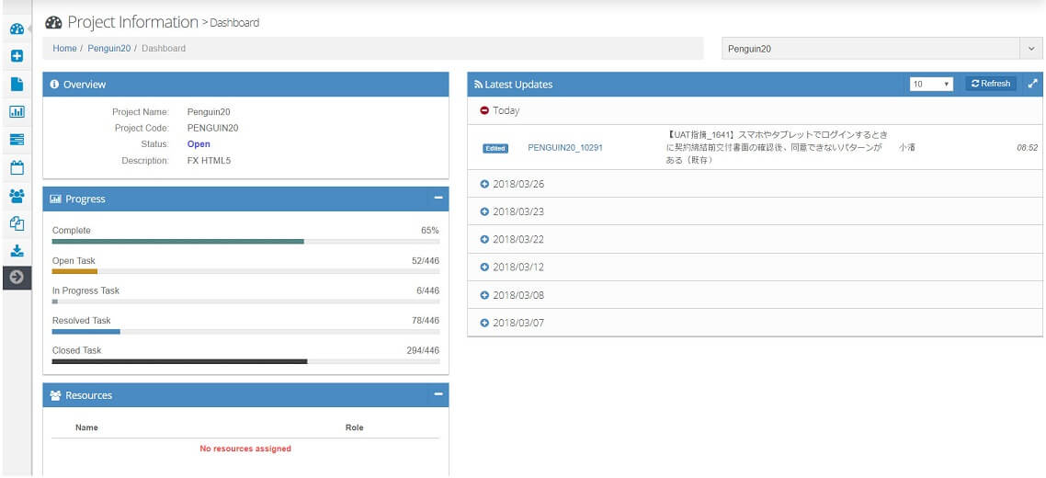Expand the 2018/03/12 updates group
Viewport: 1046px width, 478px height.
(x=484, y=267)
